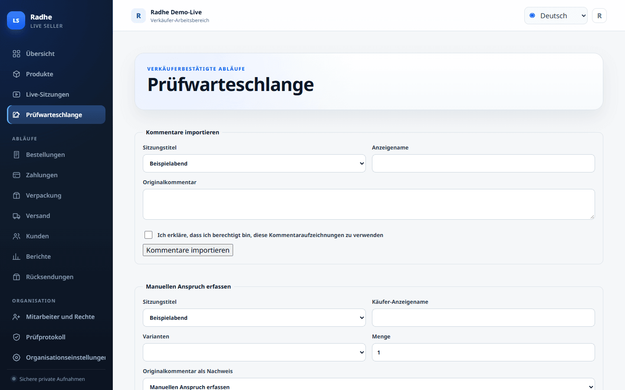Click the R workspace avatar in header
The height and width of the screenshot is (390, 625).
[138, 16]
